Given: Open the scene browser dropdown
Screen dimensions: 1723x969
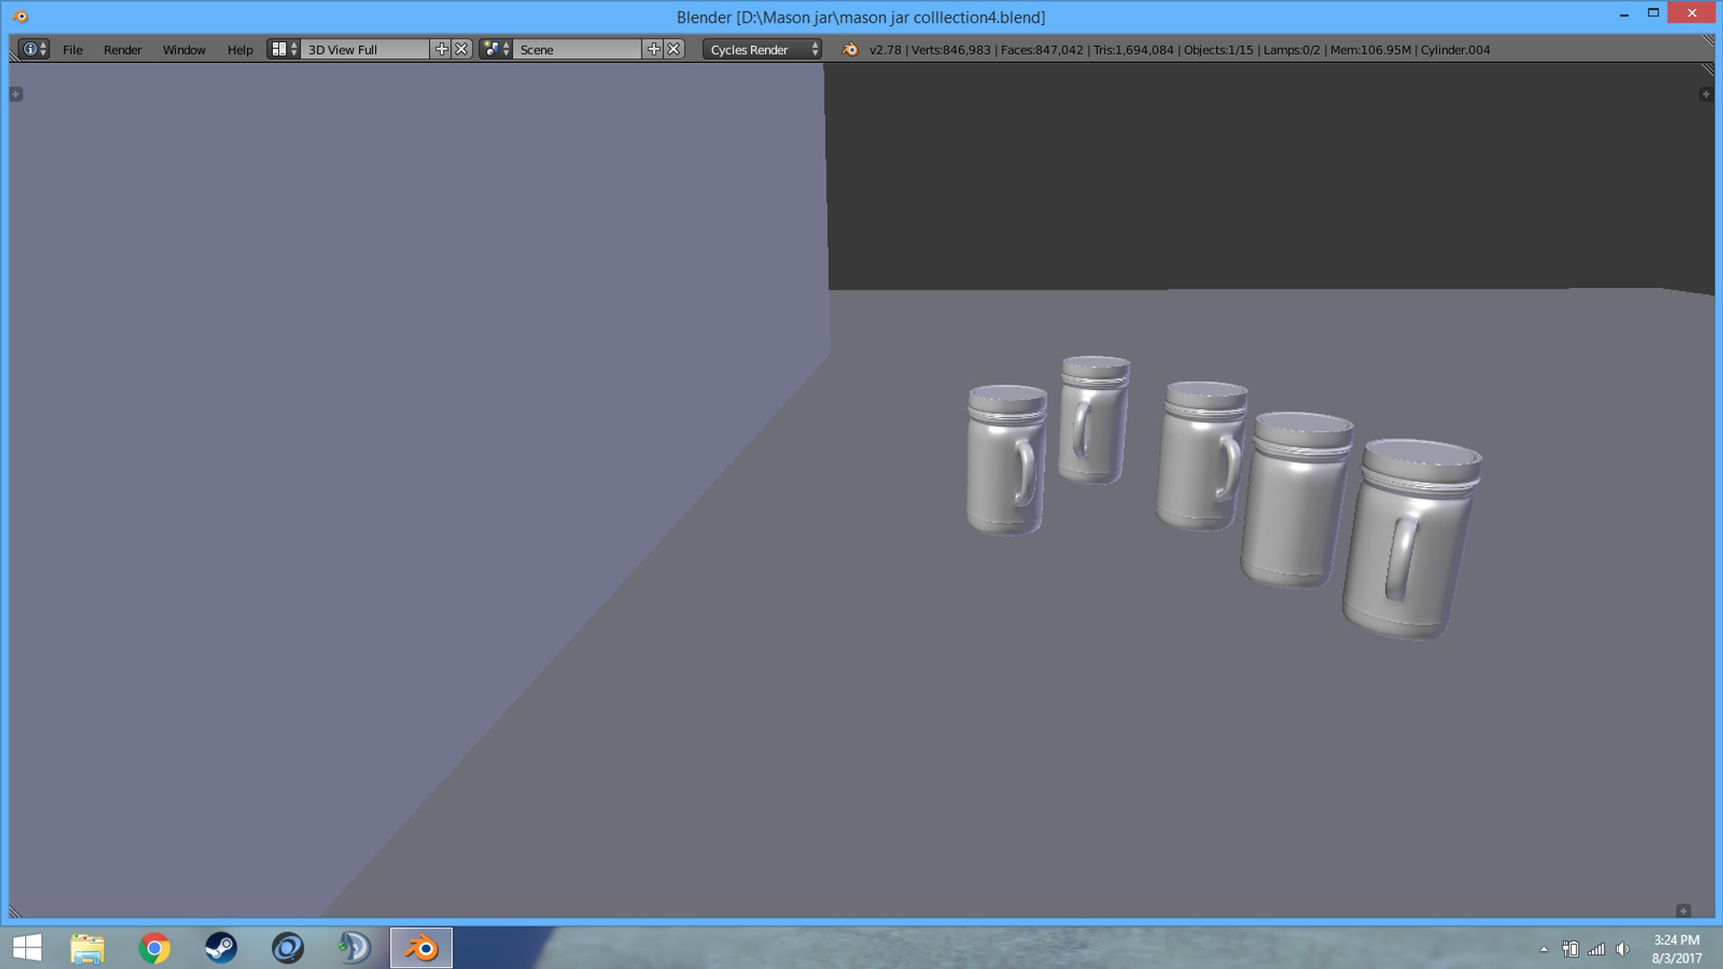Looking at the screenshot, I should 495,49.
